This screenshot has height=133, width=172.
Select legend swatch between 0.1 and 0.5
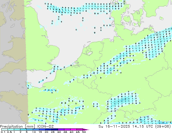[5, 129]
